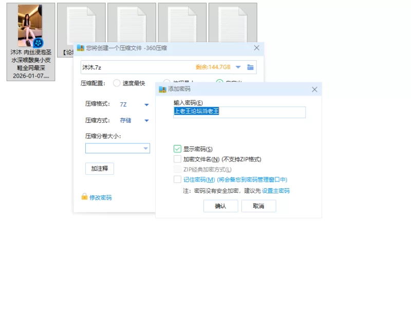This screenshot has width=411, height=329.
Task: Click the 360压缩 icon in main dialog title
Action: click(81, 48)
